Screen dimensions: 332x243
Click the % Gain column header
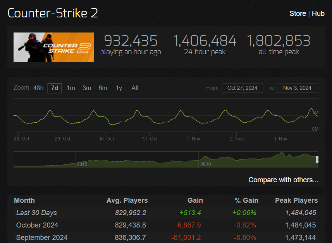click(x=246, y=200)
